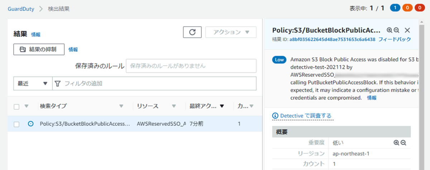Click Policy:S3/BucketBlockPublicAcc... detail panel title

click(x=326, y=30)
